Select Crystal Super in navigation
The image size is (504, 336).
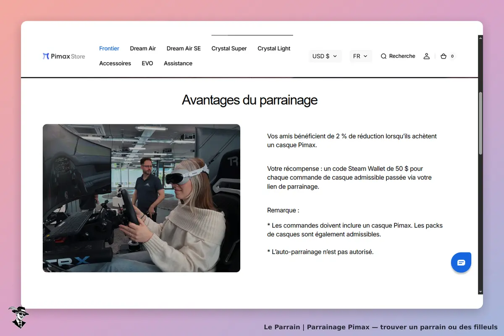229,48
